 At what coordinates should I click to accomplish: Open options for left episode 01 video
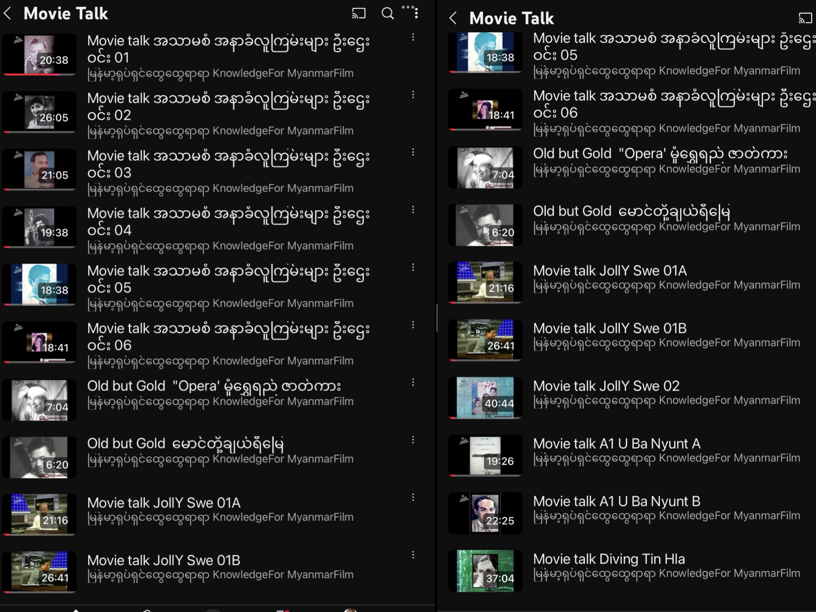pyautogui.click(x=413, y=37)
